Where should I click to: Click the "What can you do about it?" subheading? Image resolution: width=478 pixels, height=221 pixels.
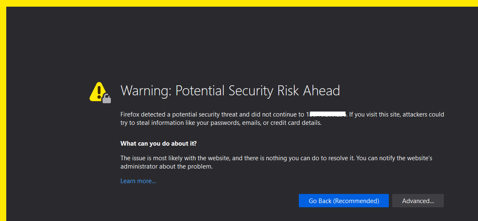pyautogui.click(x=158, y=144)
